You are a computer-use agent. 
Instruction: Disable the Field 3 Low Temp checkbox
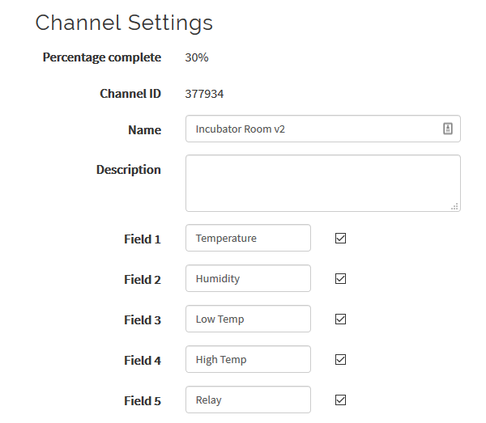click(341, 319)
